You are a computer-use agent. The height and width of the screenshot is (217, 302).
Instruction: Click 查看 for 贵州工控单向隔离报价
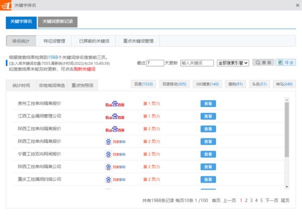point(208,104)
